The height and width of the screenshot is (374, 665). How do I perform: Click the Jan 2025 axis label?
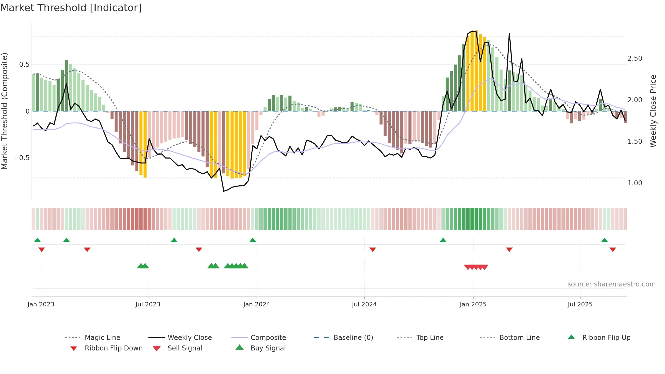click(473, 304)
